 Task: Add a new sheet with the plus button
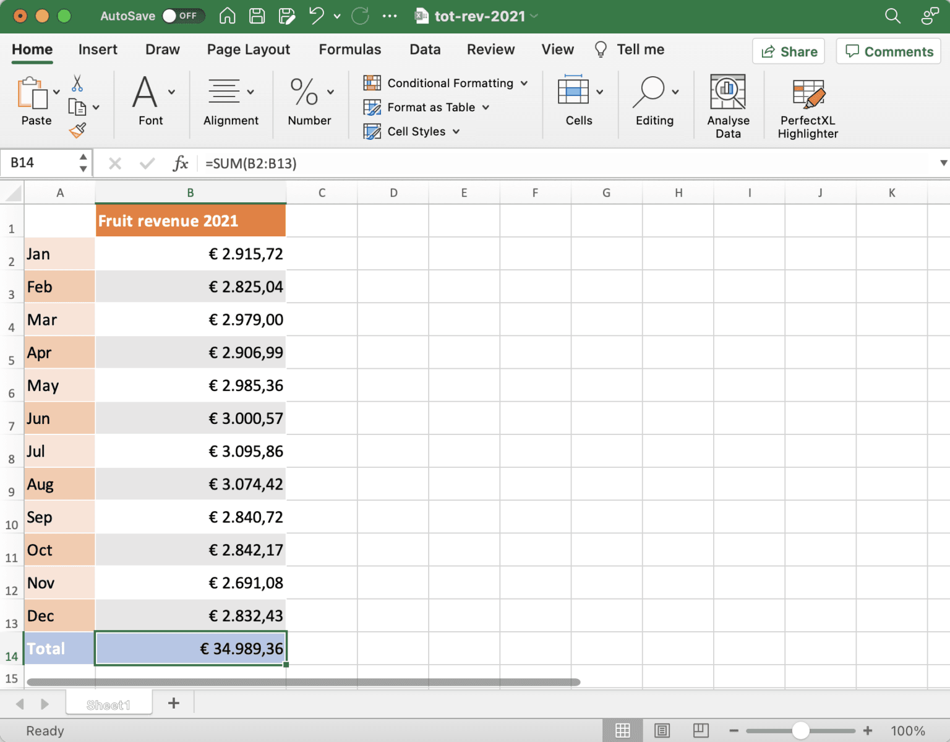coord(174,703)
